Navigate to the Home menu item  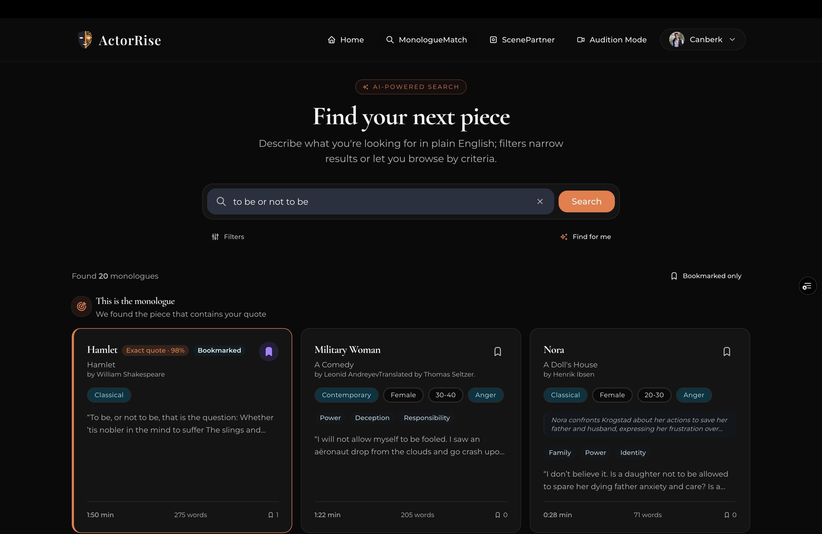[346, 40]
